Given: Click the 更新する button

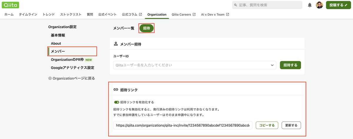Looking at the screenshot, I should tap(291, 125).
